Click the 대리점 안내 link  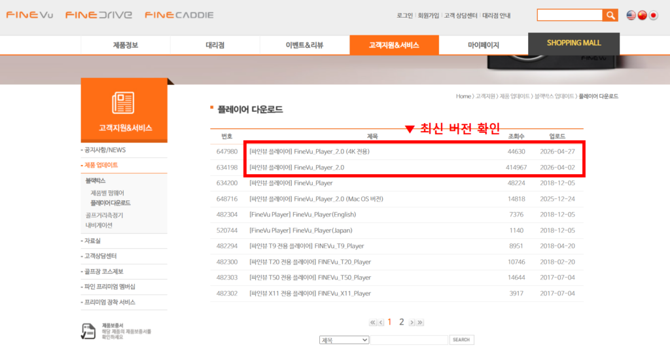[497, 16]
